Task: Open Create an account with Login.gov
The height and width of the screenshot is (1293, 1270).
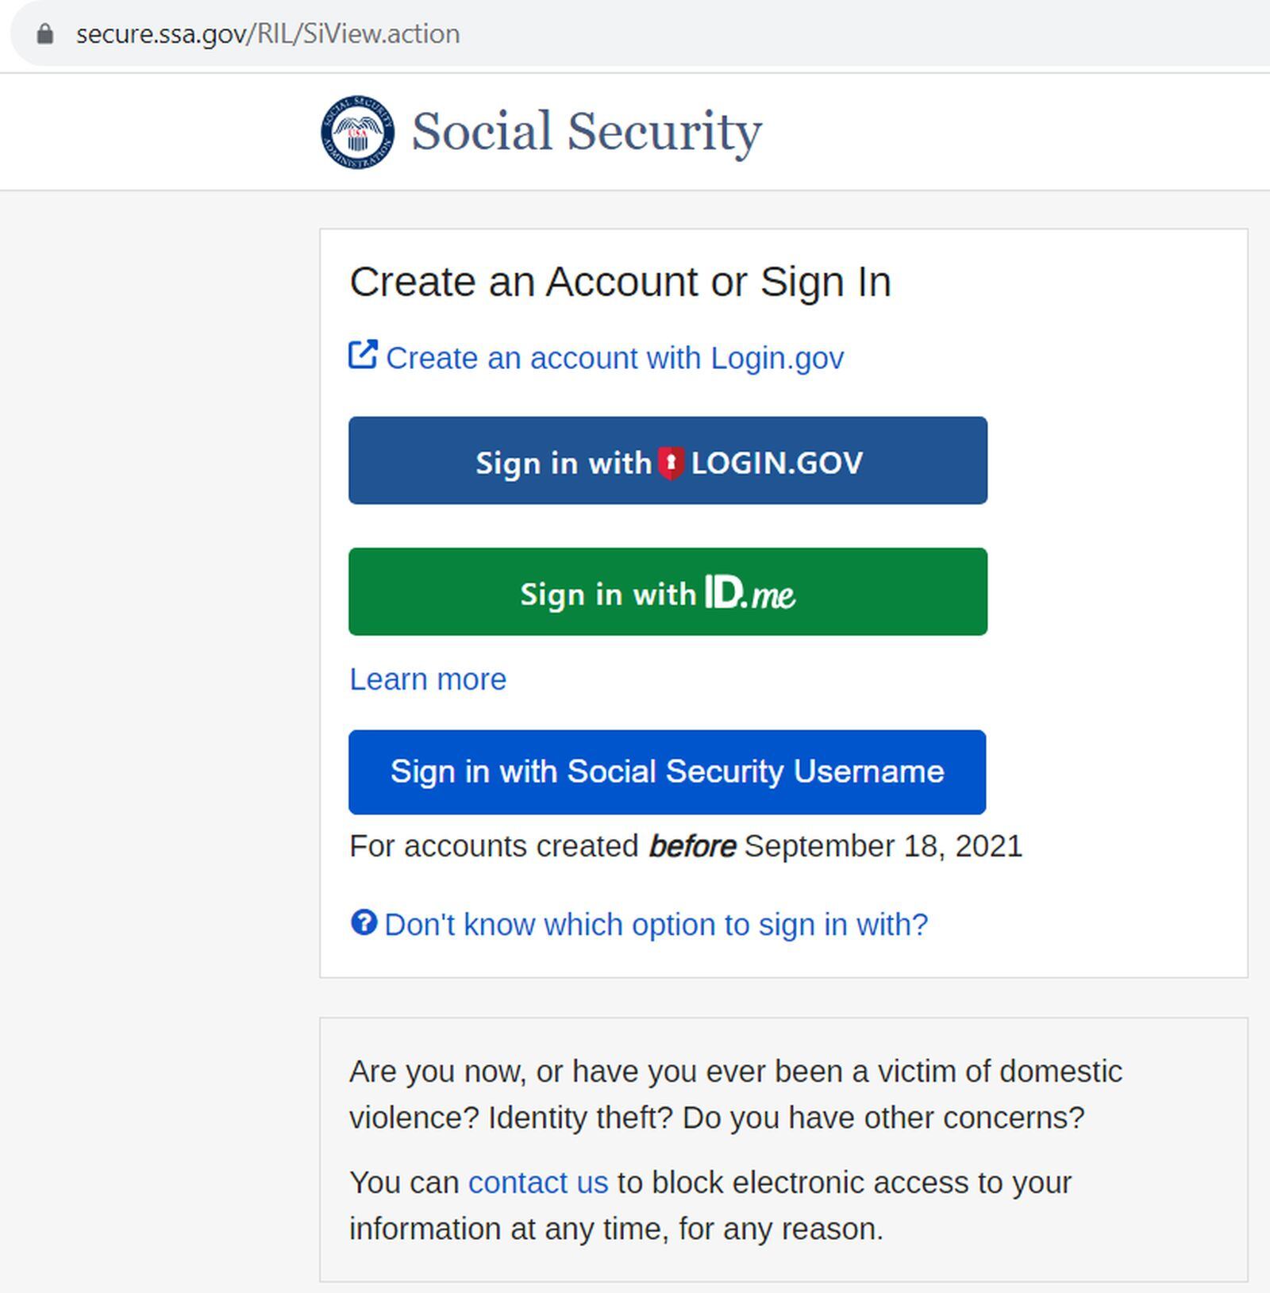Action: (615, 357)
